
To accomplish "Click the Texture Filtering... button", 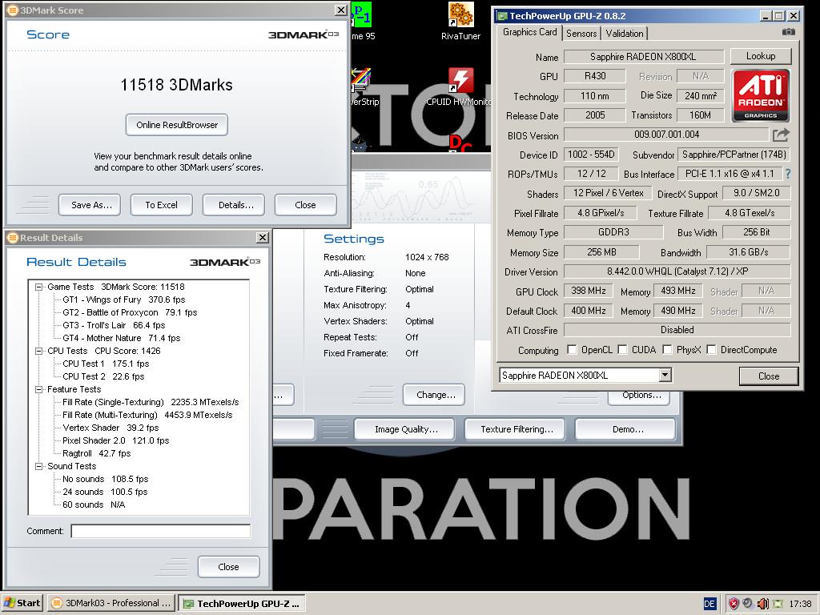I will tap(515, 429).
